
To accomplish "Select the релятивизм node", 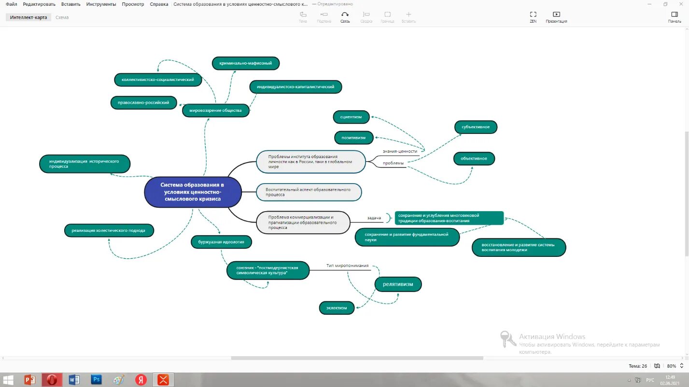I will (398, 284).
